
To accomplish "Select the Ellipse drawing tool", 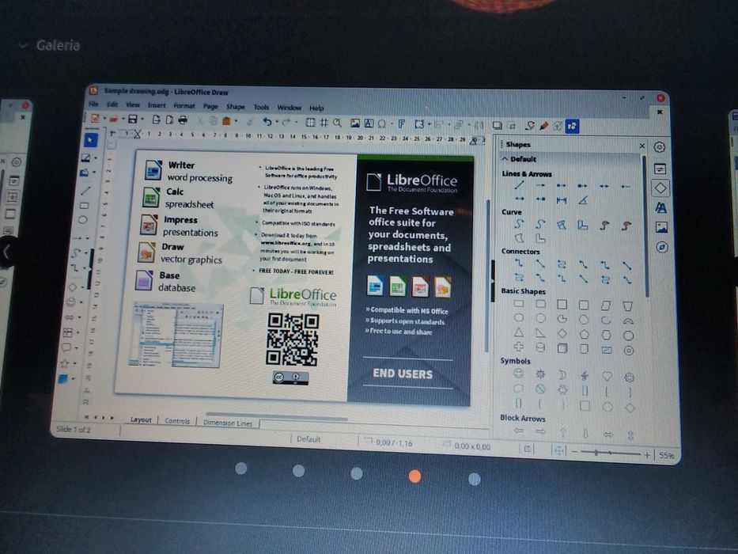I will [x=82, y=220].
